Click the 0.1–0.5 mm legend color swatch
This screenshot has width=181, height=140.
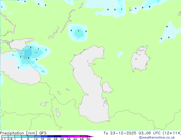click(x=5, y=136)
